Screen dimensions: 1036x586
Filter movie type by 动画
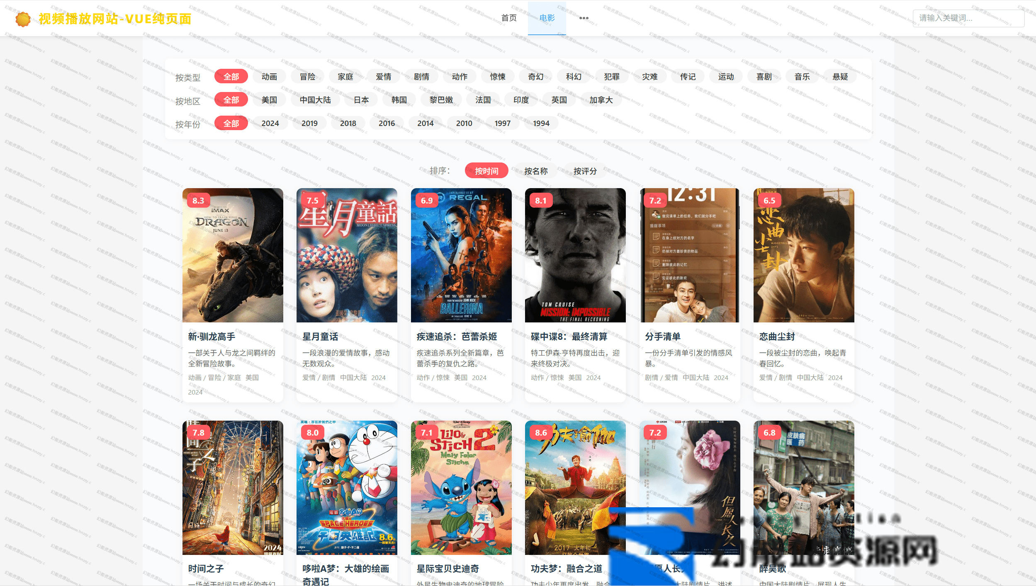[269, 77]
